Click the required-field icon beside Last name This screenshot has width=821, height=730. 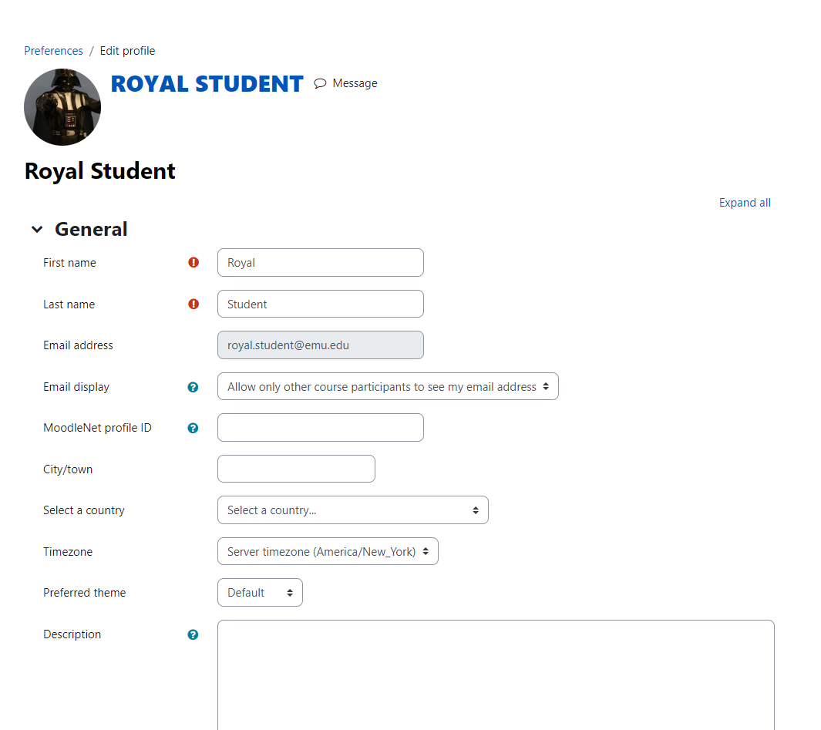pyautogui.click(x=193, y=304)
